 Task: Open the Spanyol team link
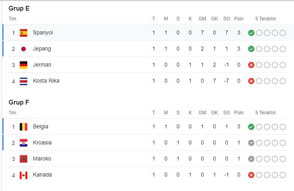(x=43, y=33)
